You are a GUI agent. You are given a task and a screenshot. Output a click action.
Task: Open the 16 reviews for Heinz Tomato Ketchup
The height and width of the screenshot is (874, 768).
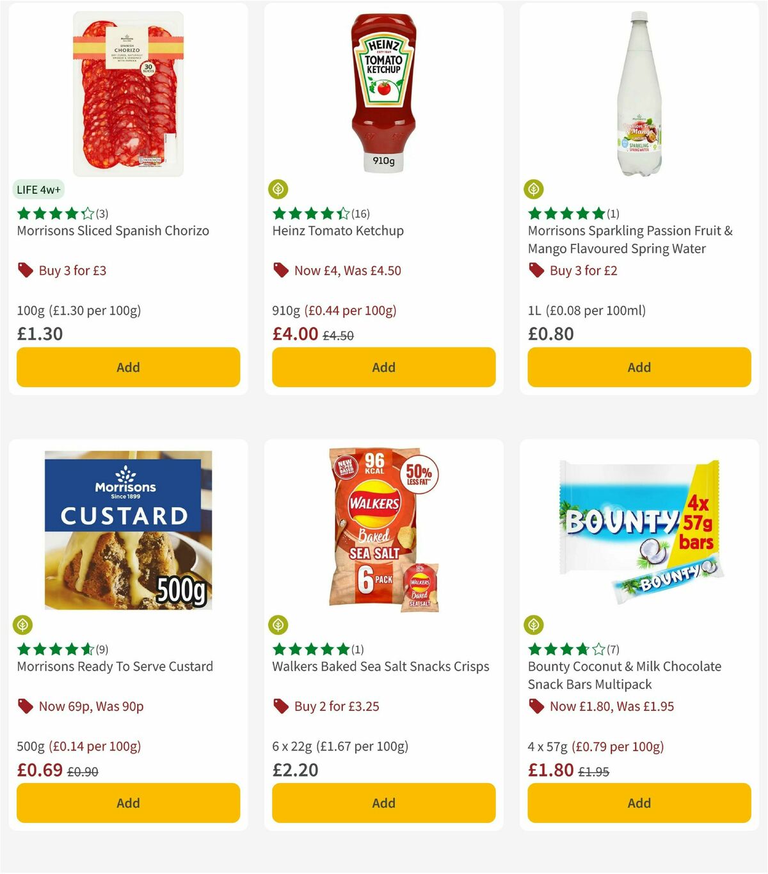[x=358, y=214]
